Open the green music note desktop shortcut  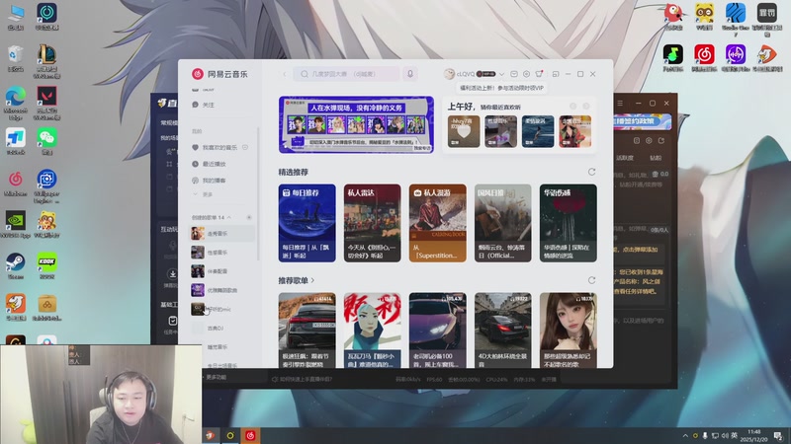point(673,57)
